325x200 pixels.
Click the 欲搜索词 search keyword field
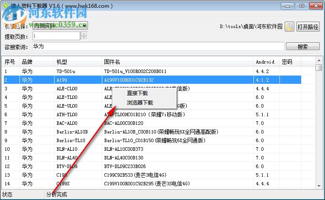(158, 46)
